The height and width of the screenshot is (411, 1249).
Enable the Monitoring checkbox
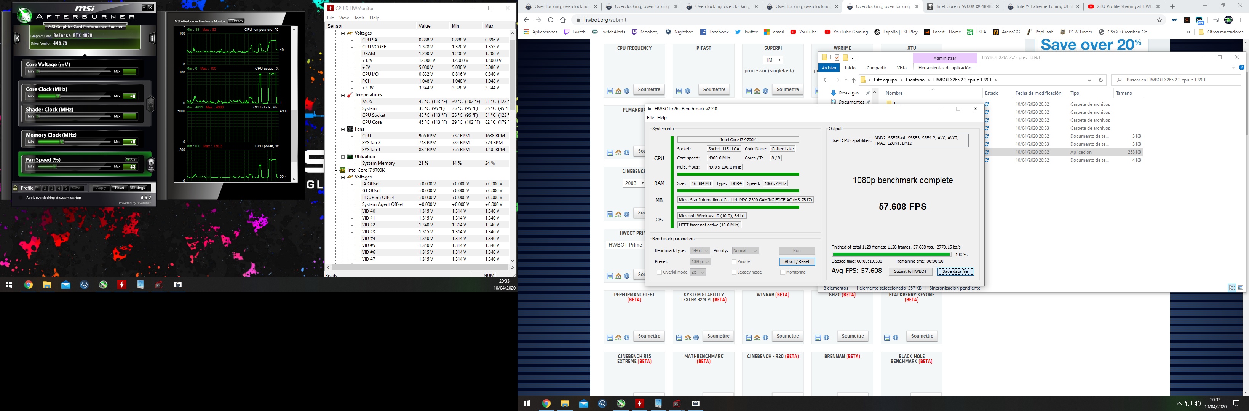(x=783, y=272)
